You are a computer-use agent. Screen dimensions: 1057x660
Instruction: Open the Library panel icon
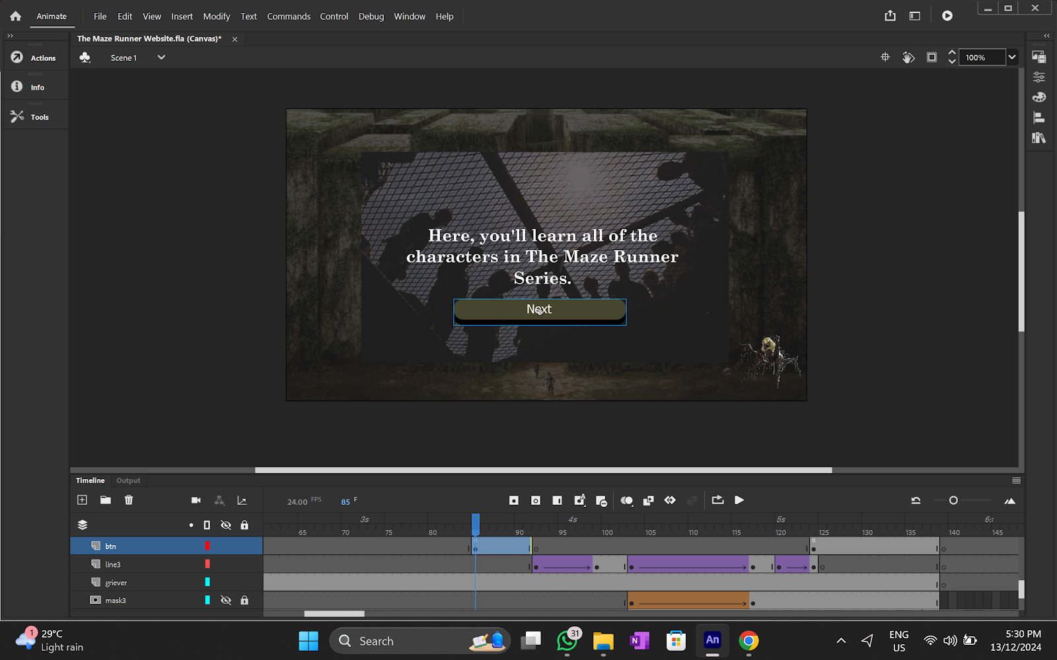[x=1039, y=138]
